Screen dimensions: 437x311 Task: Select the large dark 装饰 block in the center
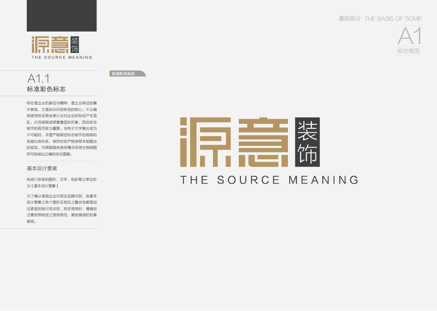pyautogui.click(x=307, y=142)
